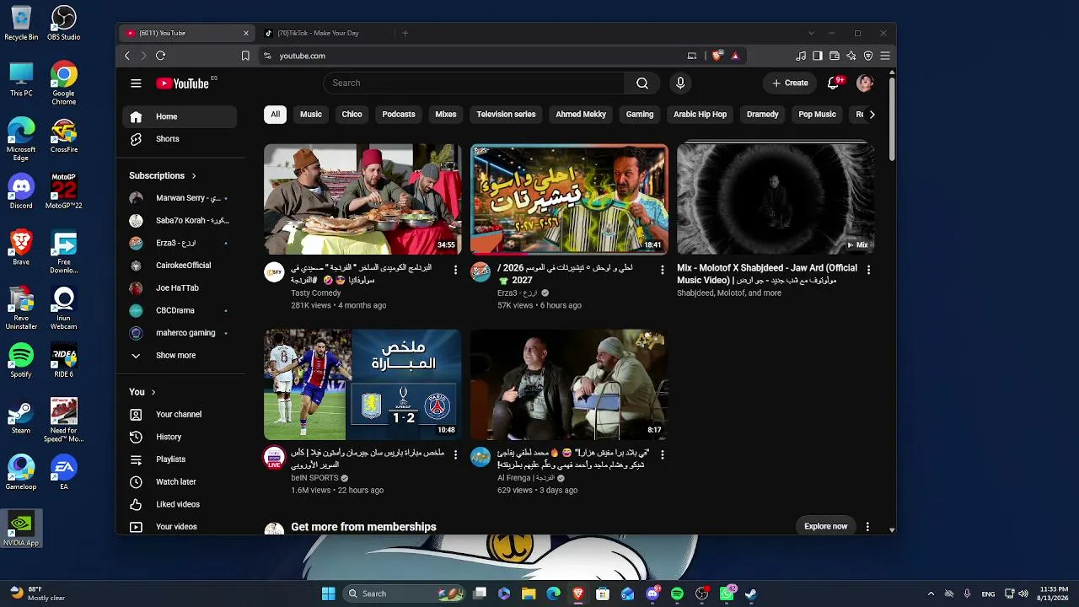Open more options for beIN SPORTS video
The image size is (1079, 607).
pos(455,455)
